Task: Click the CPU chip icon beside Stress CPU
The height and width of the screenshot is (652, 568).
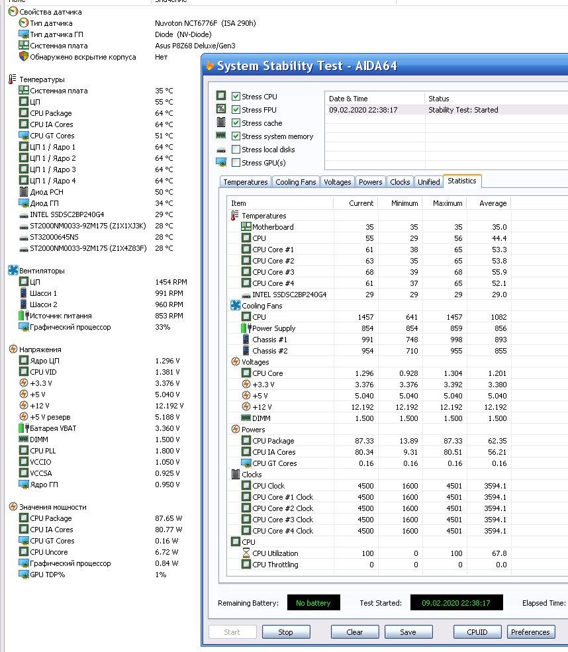Action: pos(221,95)
